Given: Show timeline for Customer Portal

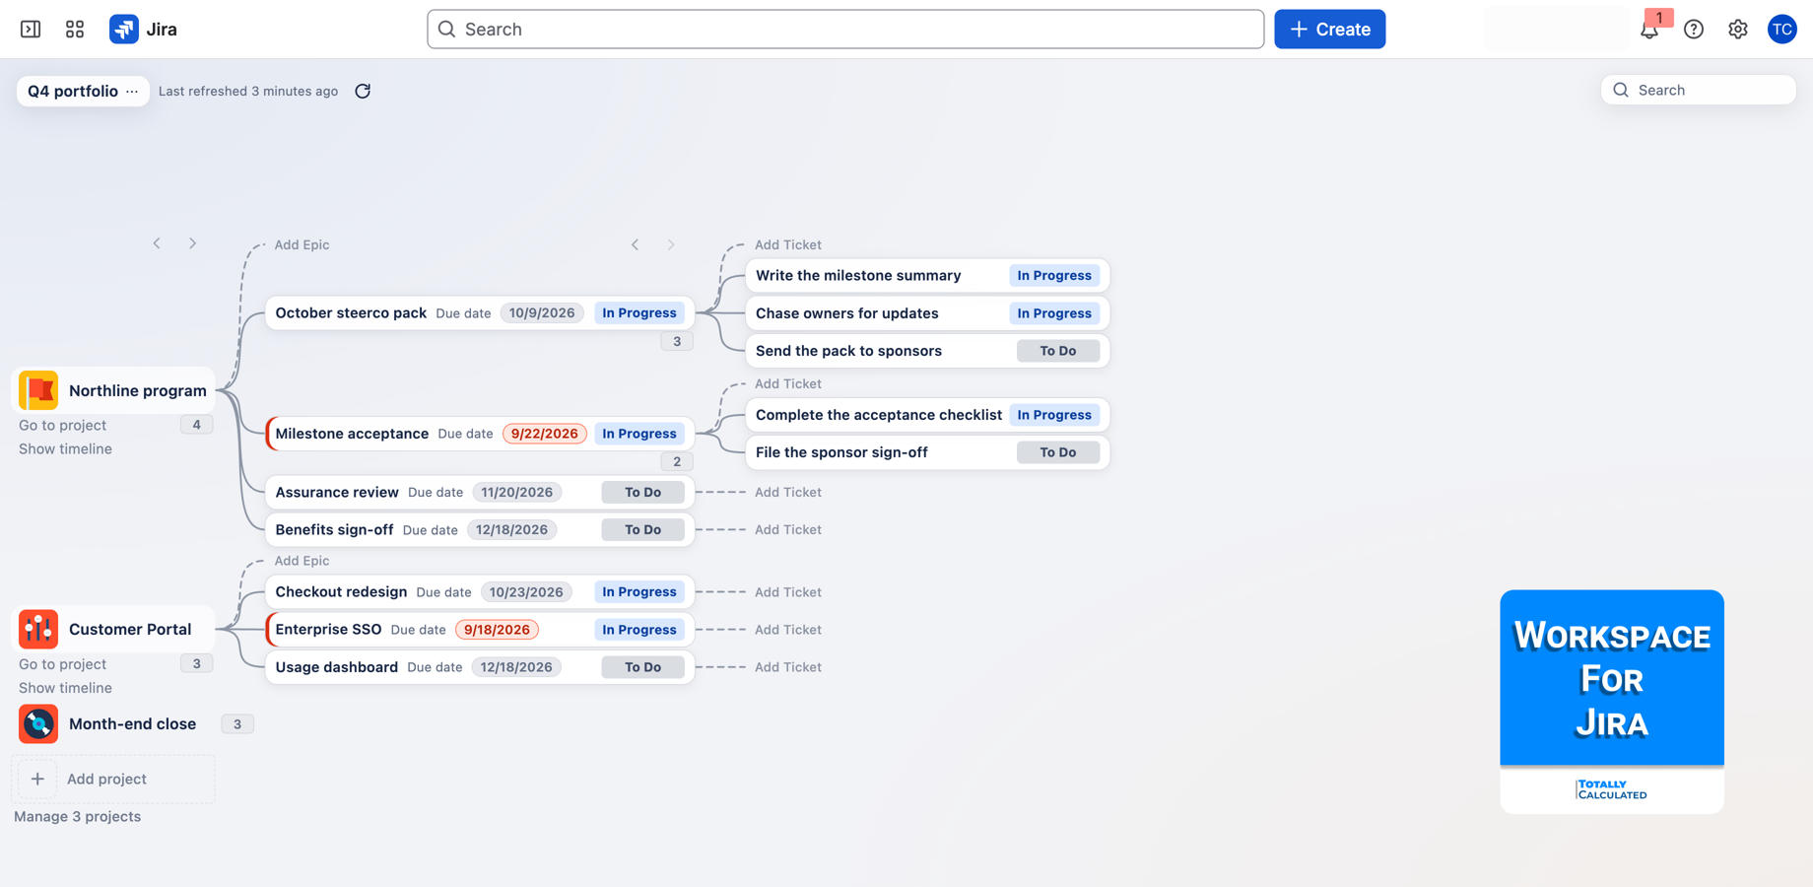Looking at the screenshot, I should tap(65, 688).
